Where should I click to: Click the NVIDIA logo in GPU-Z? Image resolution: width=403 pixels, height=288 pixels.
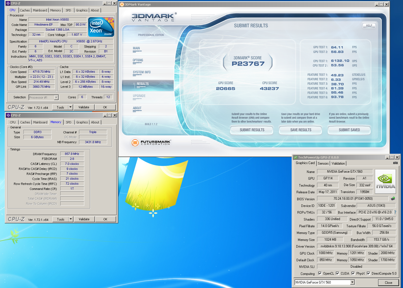(385, 182)
